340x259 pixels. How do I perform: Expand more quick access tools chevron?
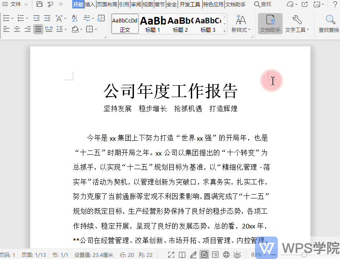[61, 4]
